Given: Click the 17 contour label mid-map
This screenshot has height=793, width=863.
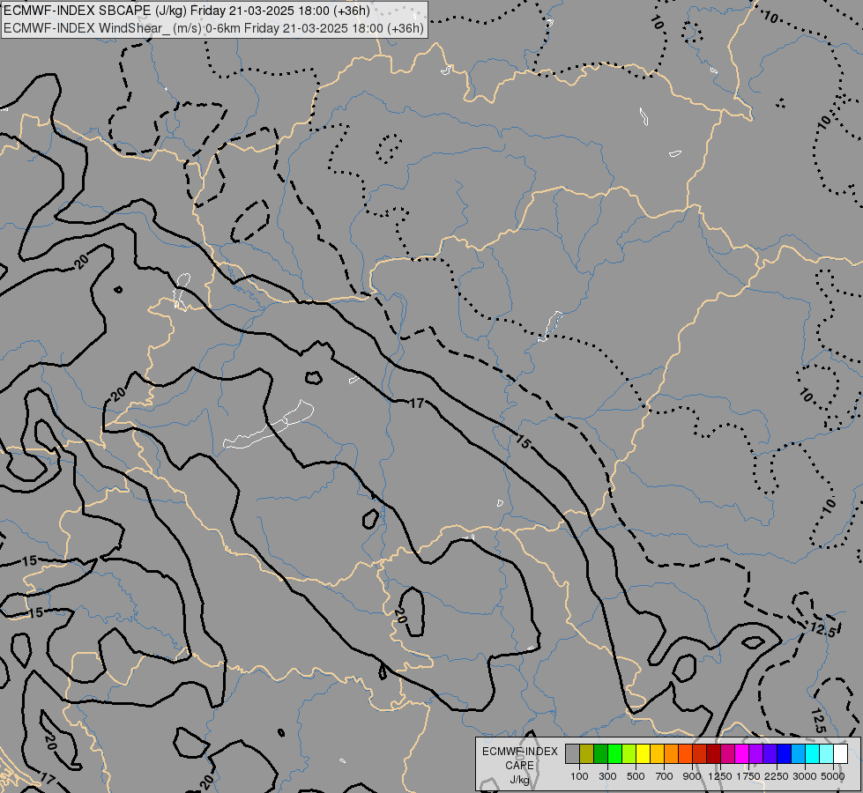Looking at the screenshot, I should click(x=417, y=404).
